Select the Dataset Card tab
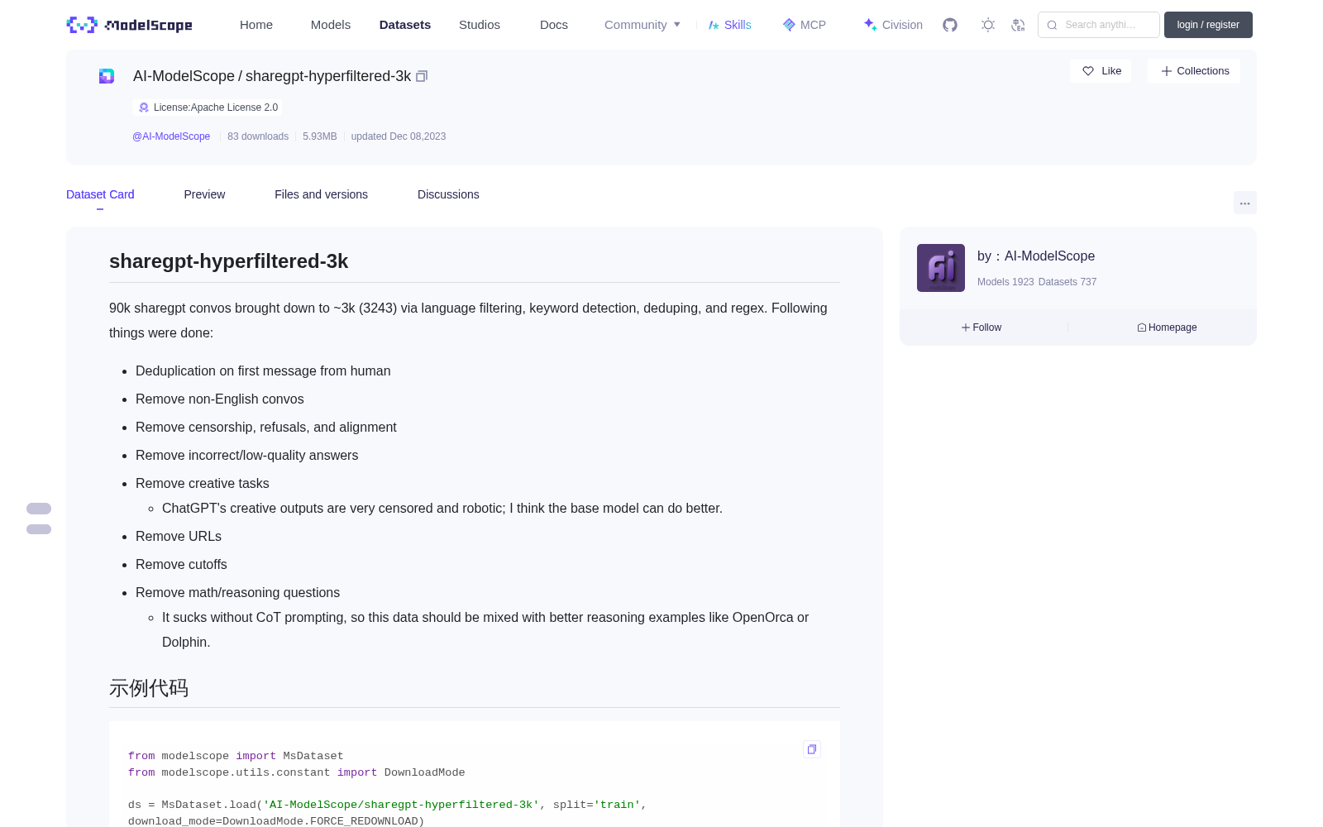Screen dimensions: 1323x827 point(100,194)
